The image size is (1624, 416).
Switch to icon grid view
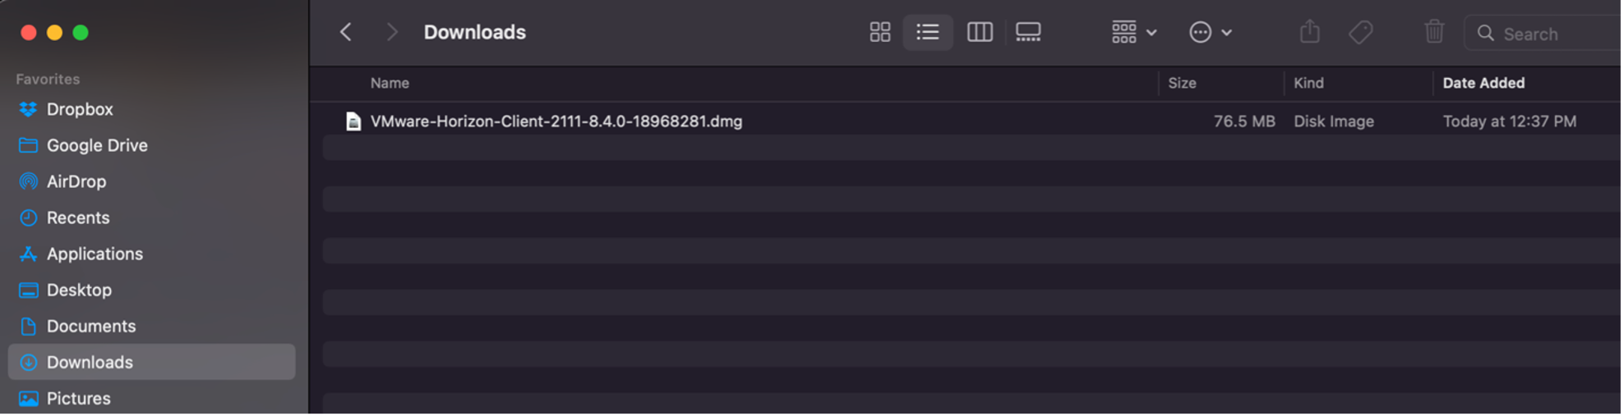click(x=879, y=33)
